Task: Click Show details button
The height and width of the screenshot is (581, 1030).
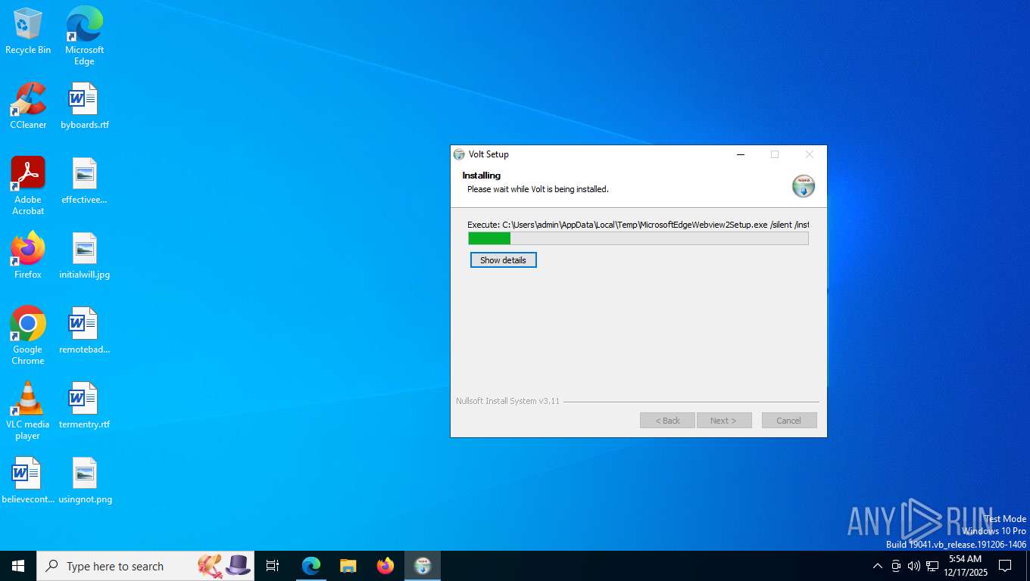Action: (504, 260)
